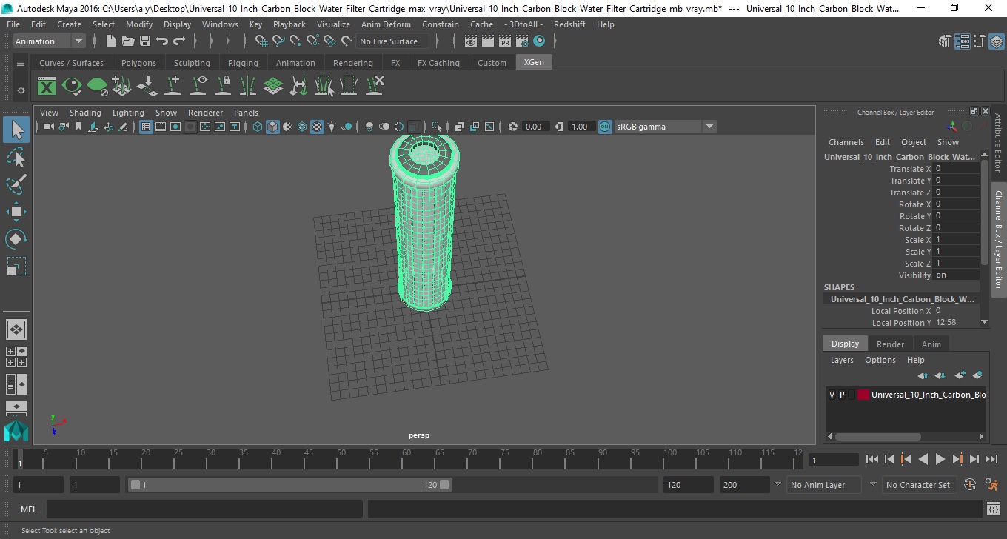Click XGen clear preview leaf icon

(x=97, y=87)
